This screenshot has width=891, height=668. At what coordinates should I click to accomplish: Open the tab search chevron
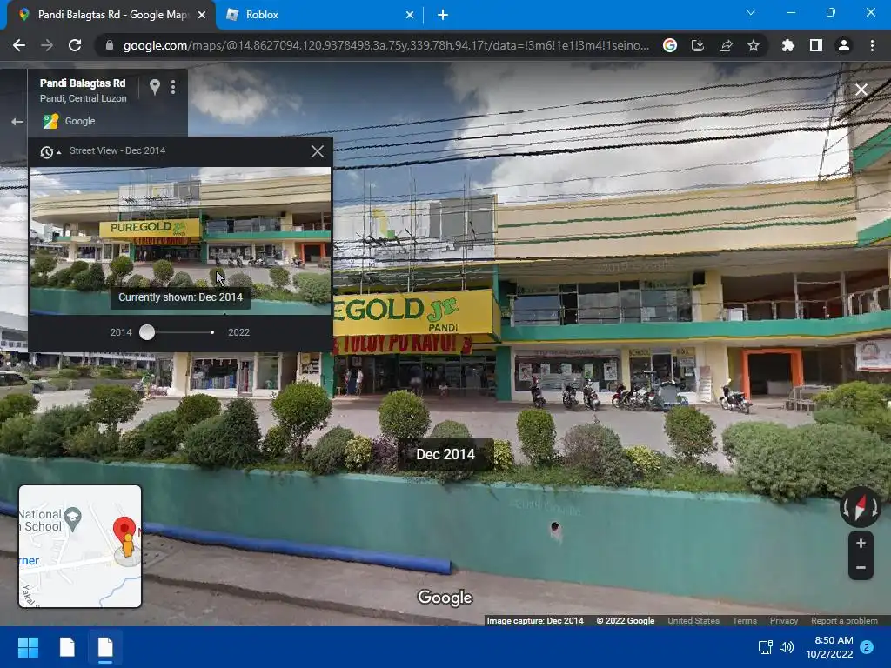[751, 12]
